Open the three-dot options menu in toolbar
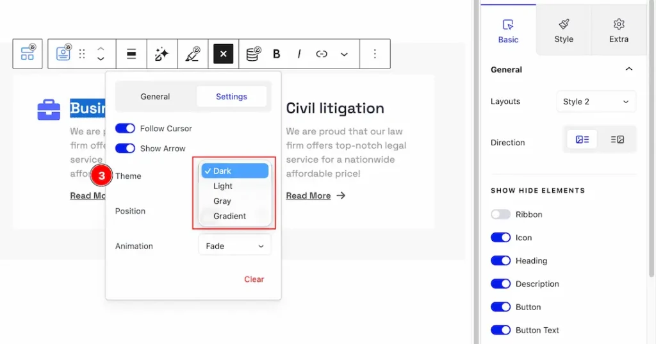This screenshot has width=656, height=344. coord(375,54)
